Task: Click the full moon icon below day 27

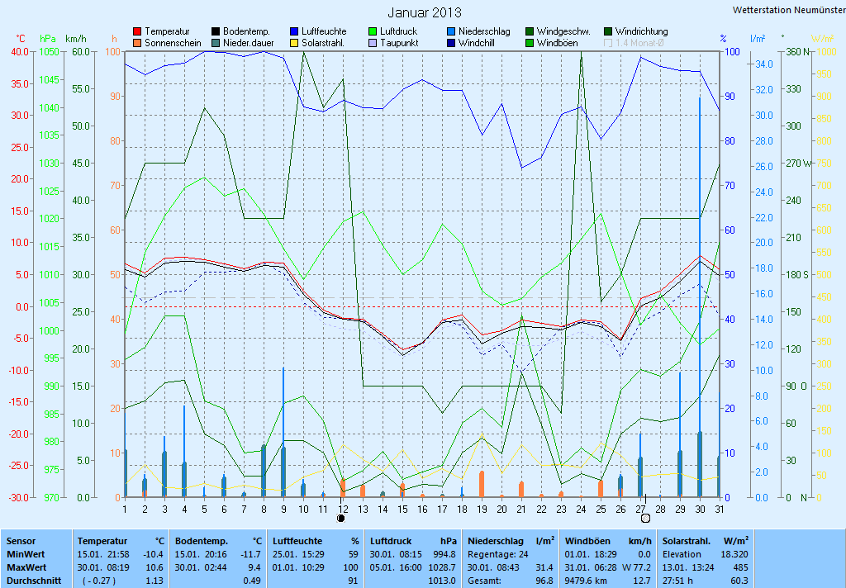Action: tap(645, 519)
